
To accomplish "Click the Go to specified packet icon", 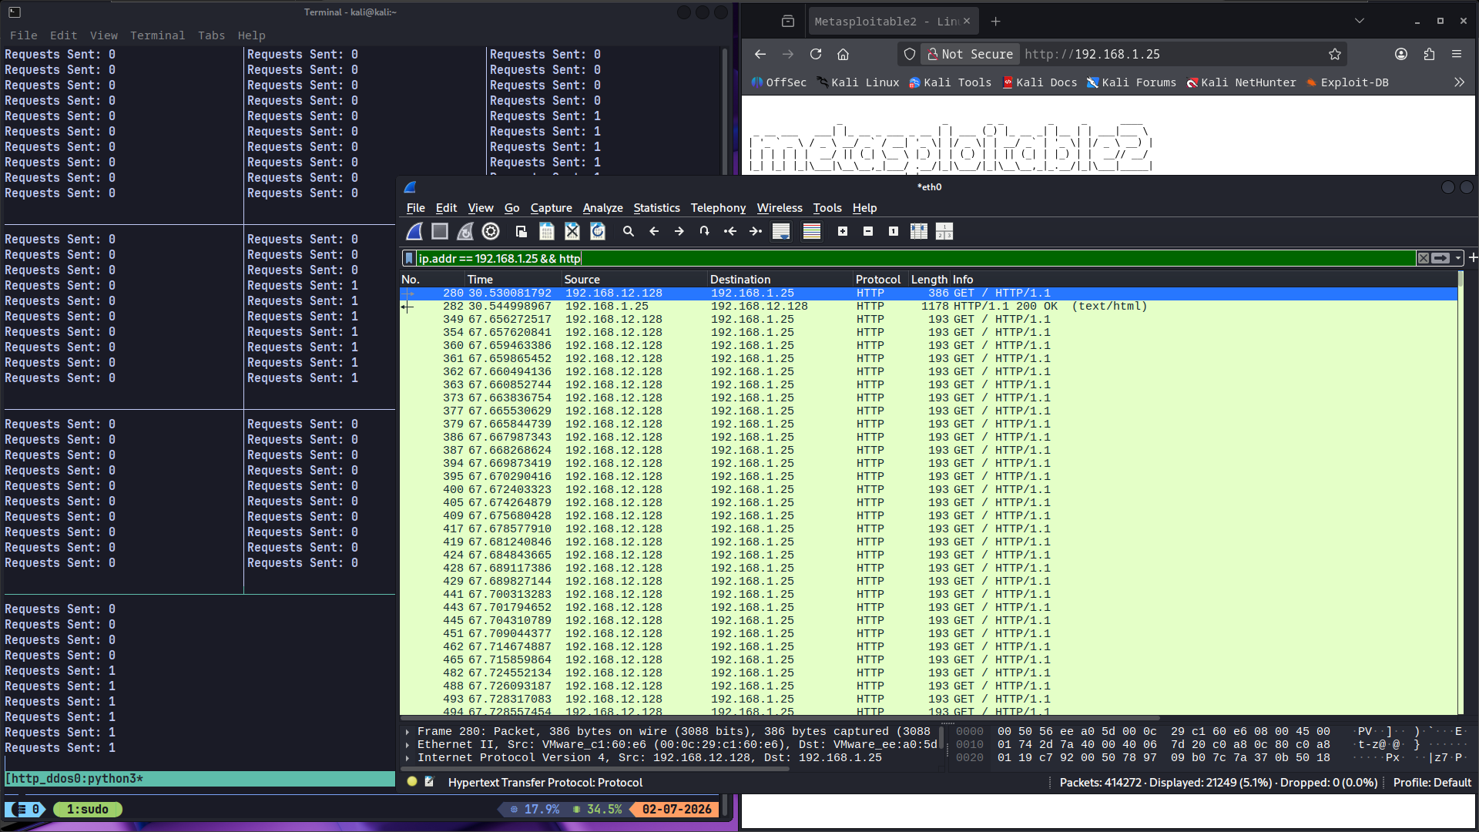I will 705,231.
